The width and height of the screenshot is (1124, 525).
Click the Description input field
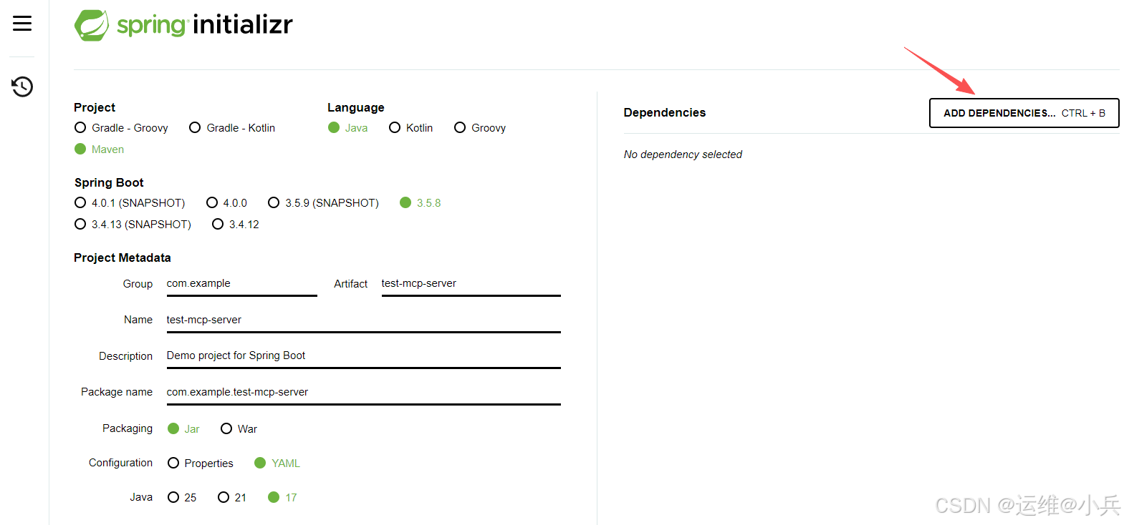[x=363, y=356]
